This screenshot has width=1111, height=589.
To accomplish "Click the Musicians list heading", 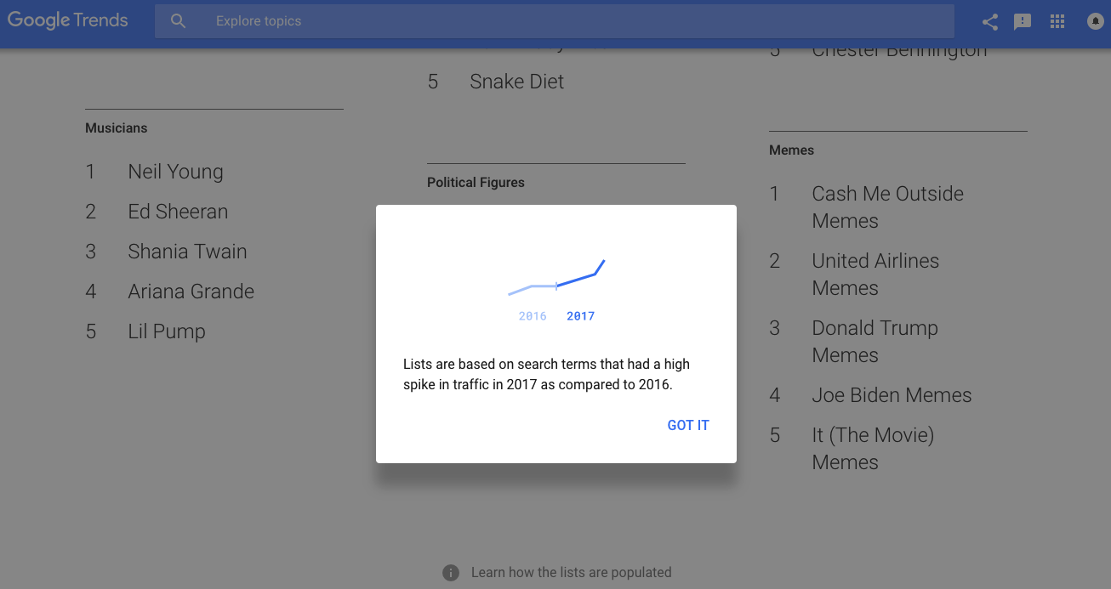I will coord(117,128).
